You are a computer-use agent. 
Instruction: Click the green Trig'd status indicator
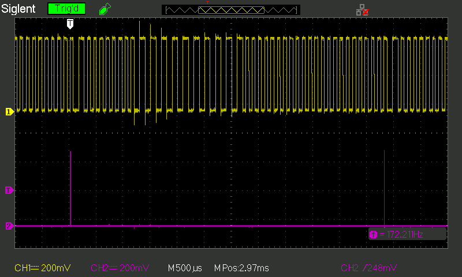[66, 9]
